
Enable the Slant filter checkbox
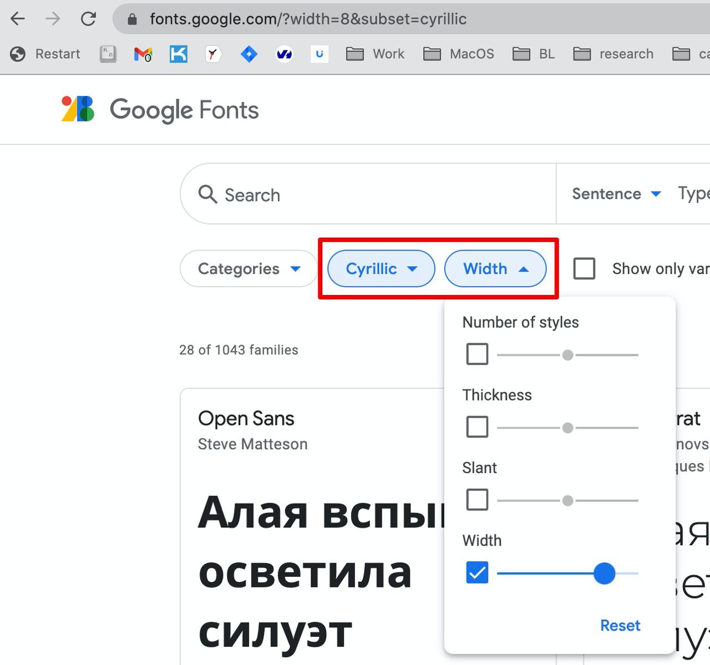pos(478,500)
